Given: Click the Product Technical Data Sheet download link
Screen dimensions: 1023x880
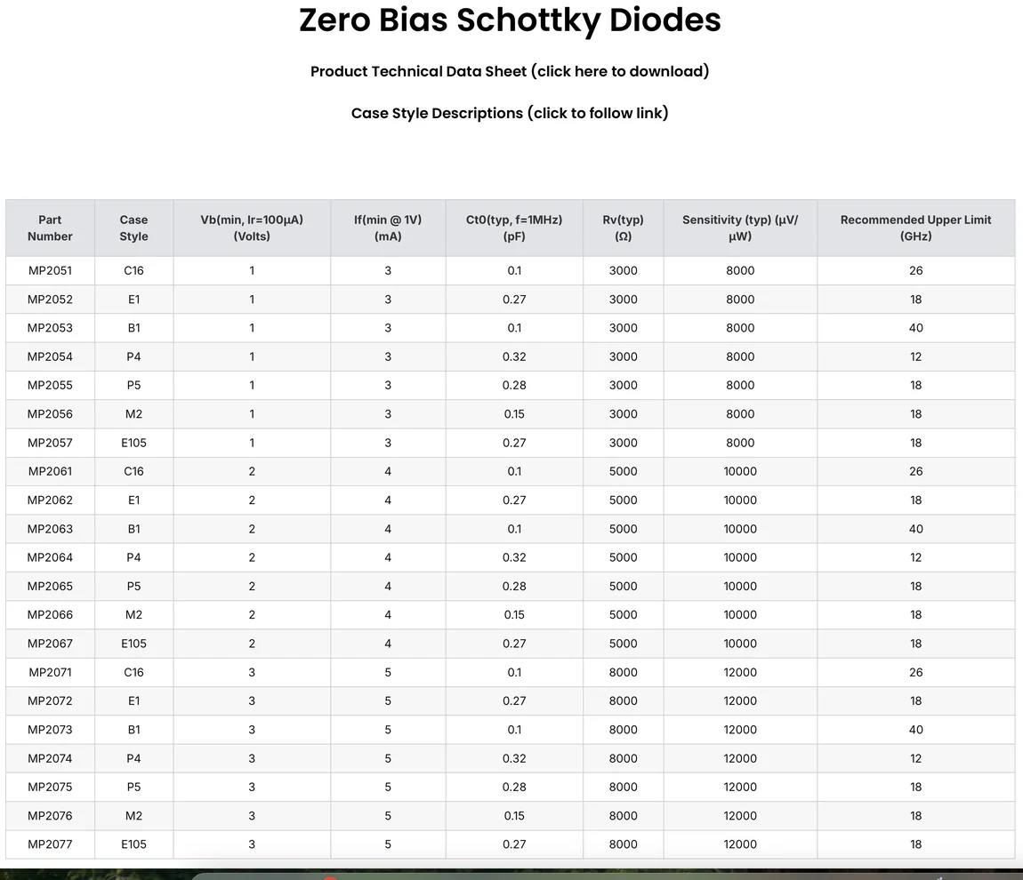Looking at the screenshot, I should [x=510, y=71].
